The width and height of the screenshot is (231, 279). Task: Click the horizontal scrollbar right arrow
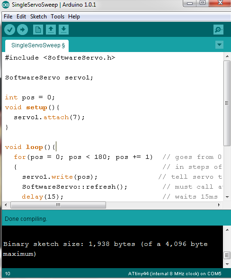click(219, 205)
